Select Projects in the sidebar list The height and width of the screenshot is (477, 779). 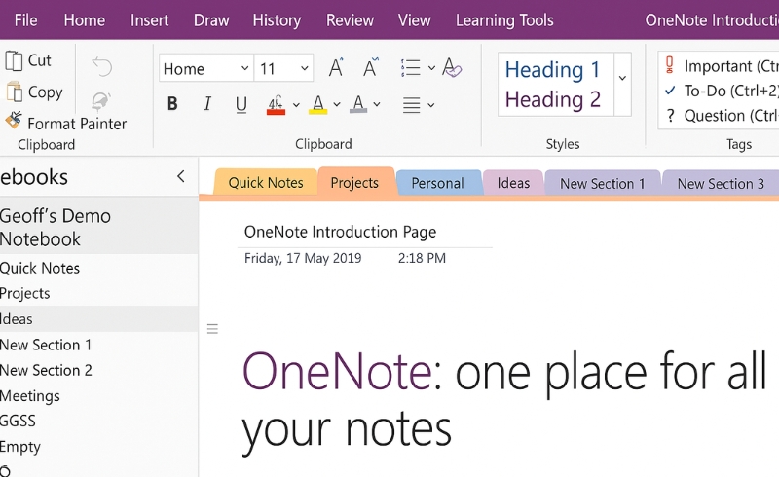tap(99, 293)
